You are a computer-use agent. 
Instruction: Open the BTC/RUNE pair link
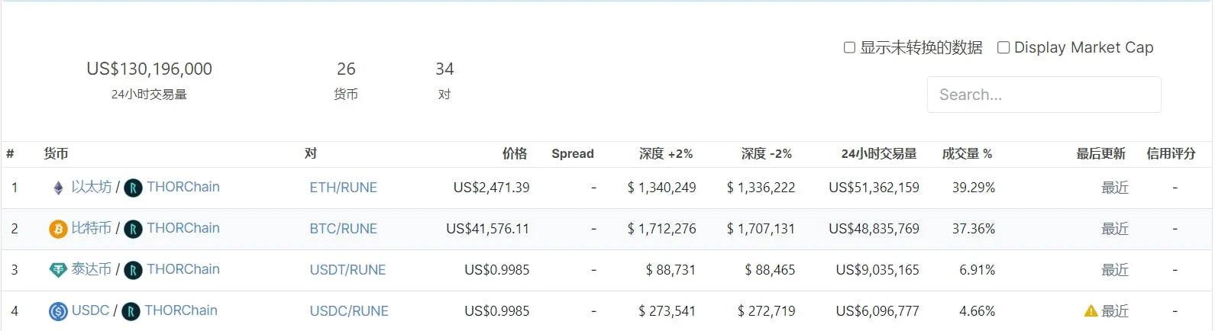(343, 229)
